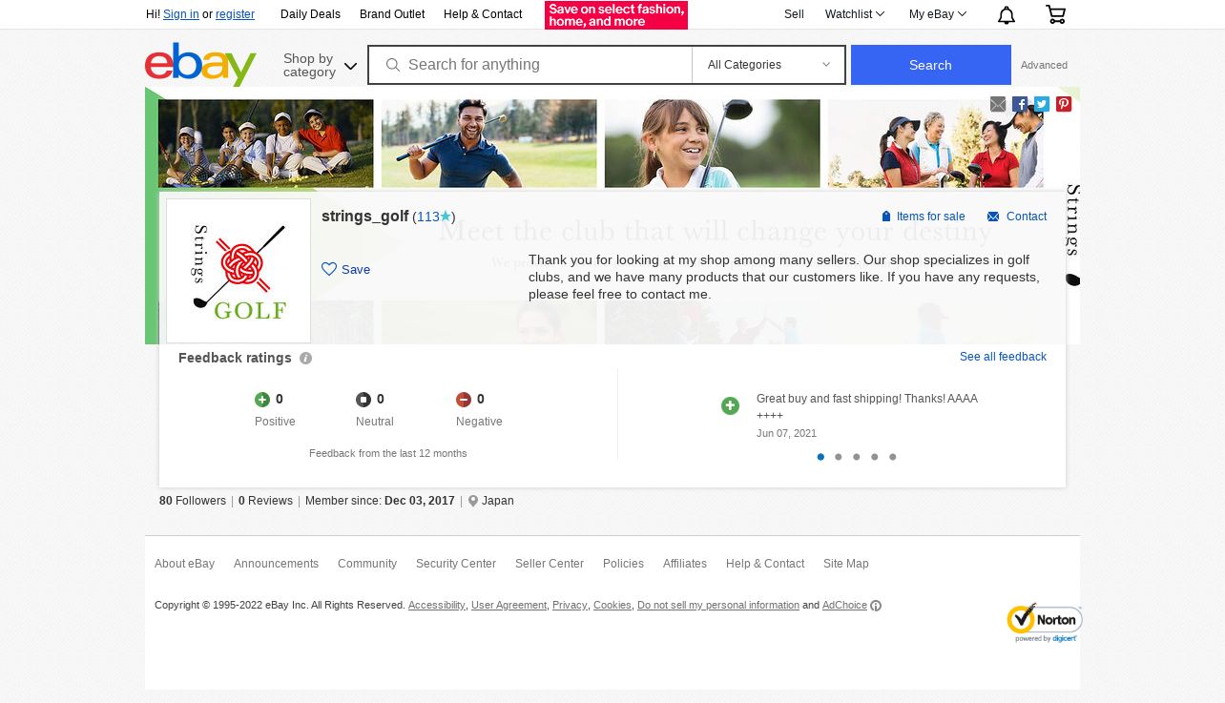The image size is (1225, 703).
Task: Click the register link
Action: 235,14
